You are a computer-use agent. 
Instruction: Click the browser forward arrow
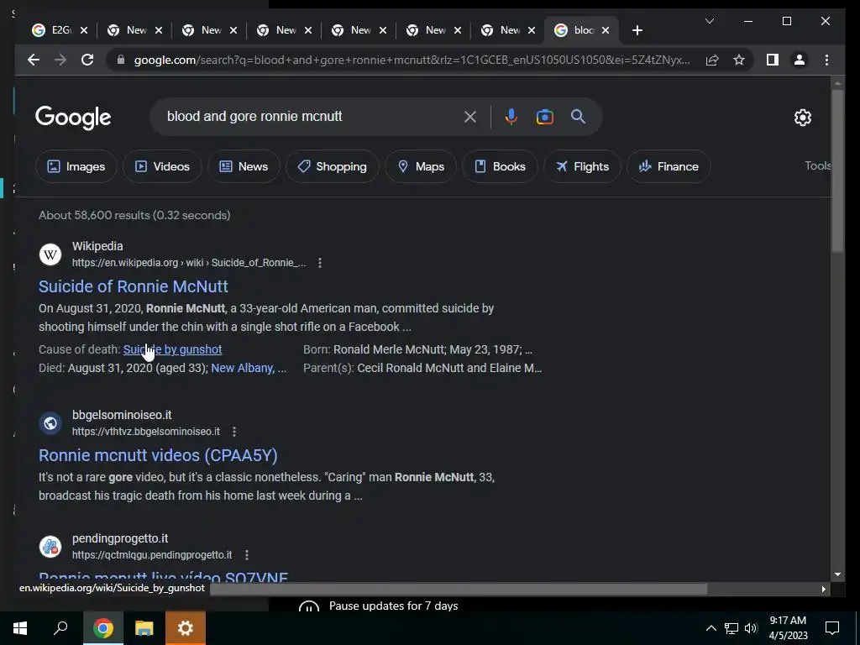tap(60, 60)
